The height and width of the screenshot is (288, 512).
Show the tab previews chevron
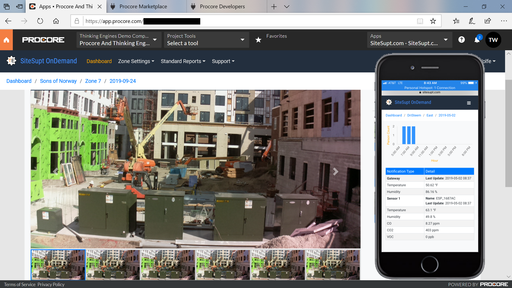point(287,6)
